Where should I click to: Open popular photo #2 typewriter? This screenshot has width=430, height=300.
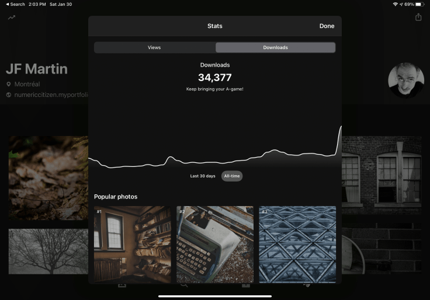click(x=215, y=244)
